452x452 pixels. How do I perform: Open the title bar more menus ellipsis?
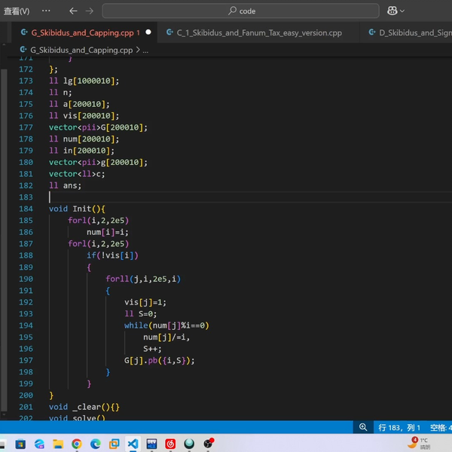(47, 11)
